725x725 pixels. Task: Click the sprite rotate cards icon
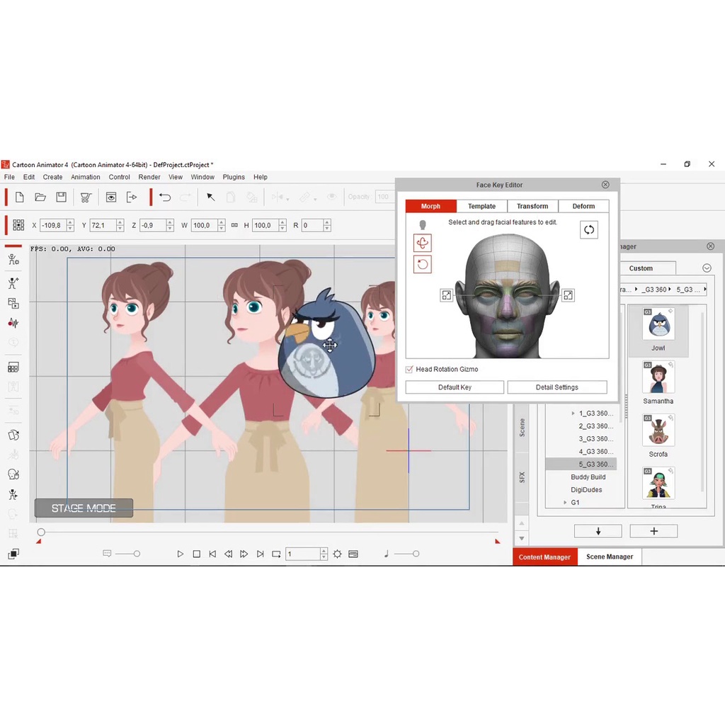click(13, 435)
